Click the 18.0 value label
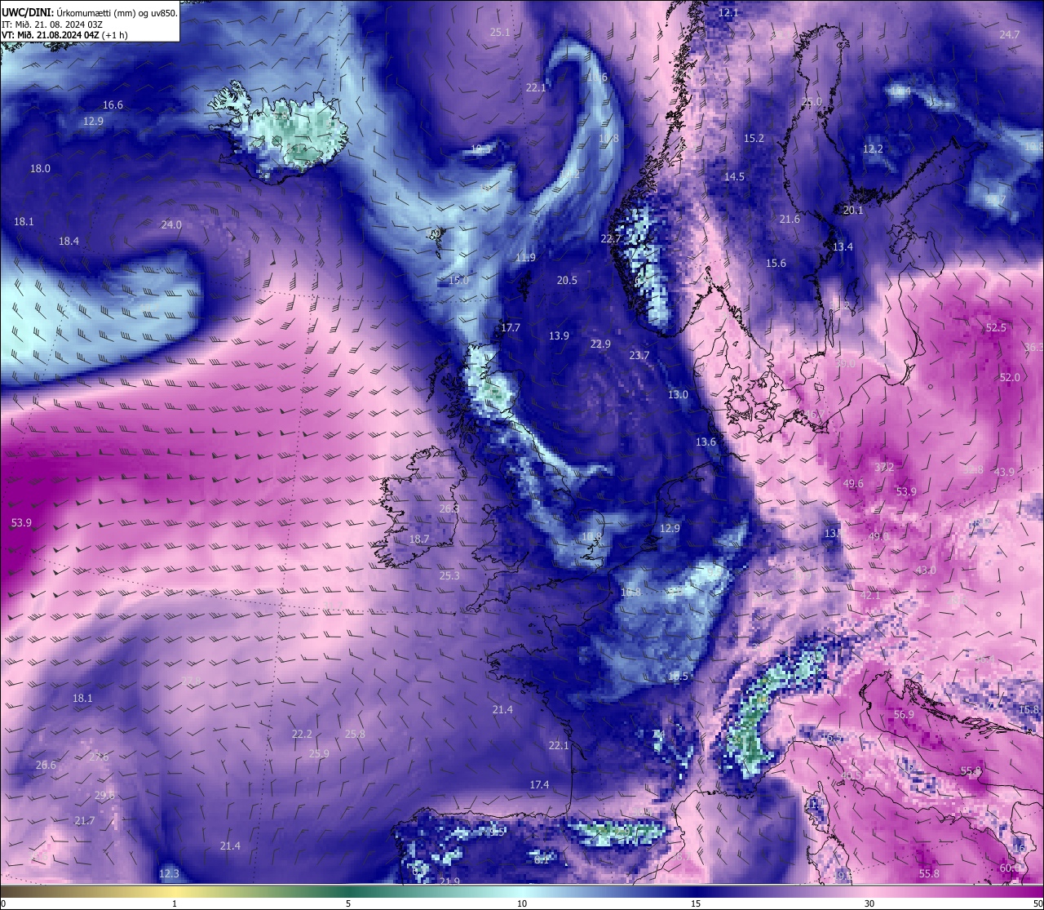This screenshot has width=1044, height=910. [40, 169]
